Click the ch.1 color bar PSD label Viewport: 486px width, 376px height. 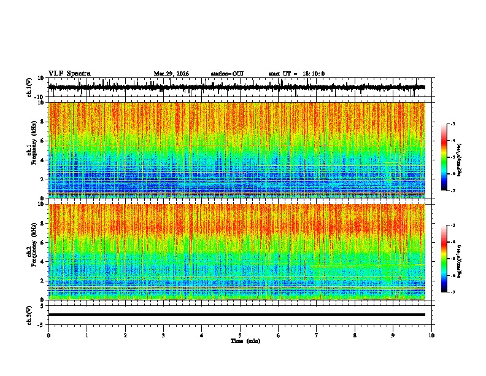point(459,160)
